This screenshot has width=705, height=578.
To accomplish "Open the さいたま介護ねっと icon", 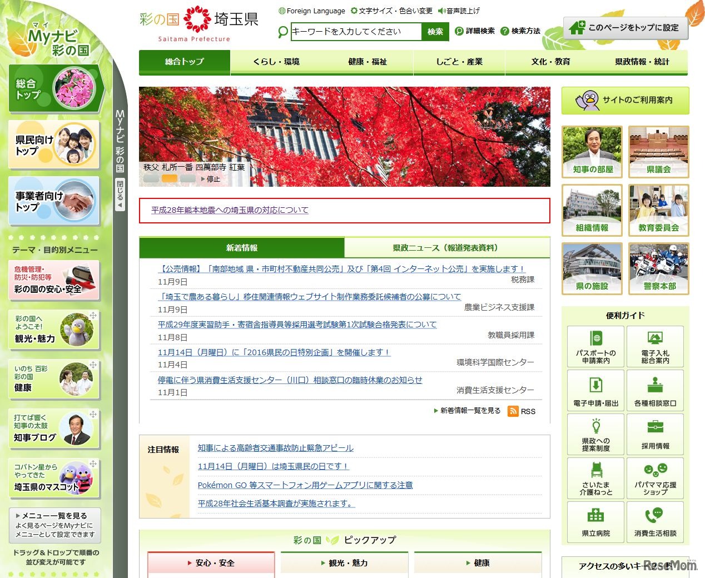I will [x=596, y=479].
